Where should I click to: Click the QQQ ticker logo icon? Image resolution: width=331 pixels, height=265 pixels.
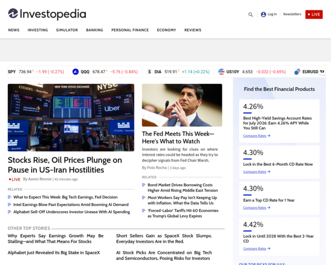(x=76, y=72)
